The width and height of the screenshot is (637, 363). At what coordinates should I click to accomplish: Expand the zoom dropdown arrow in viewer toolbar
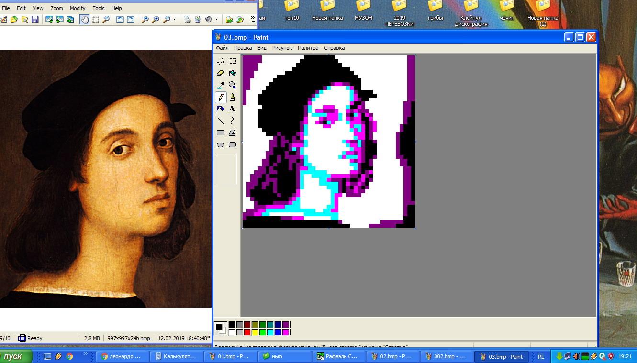tap(174, 20)
